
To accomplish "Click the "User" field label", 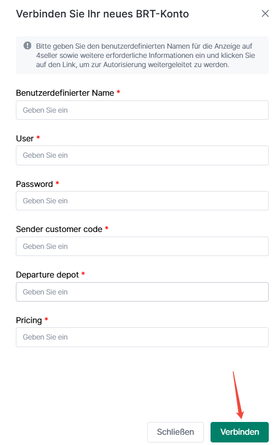I will 25,138.
